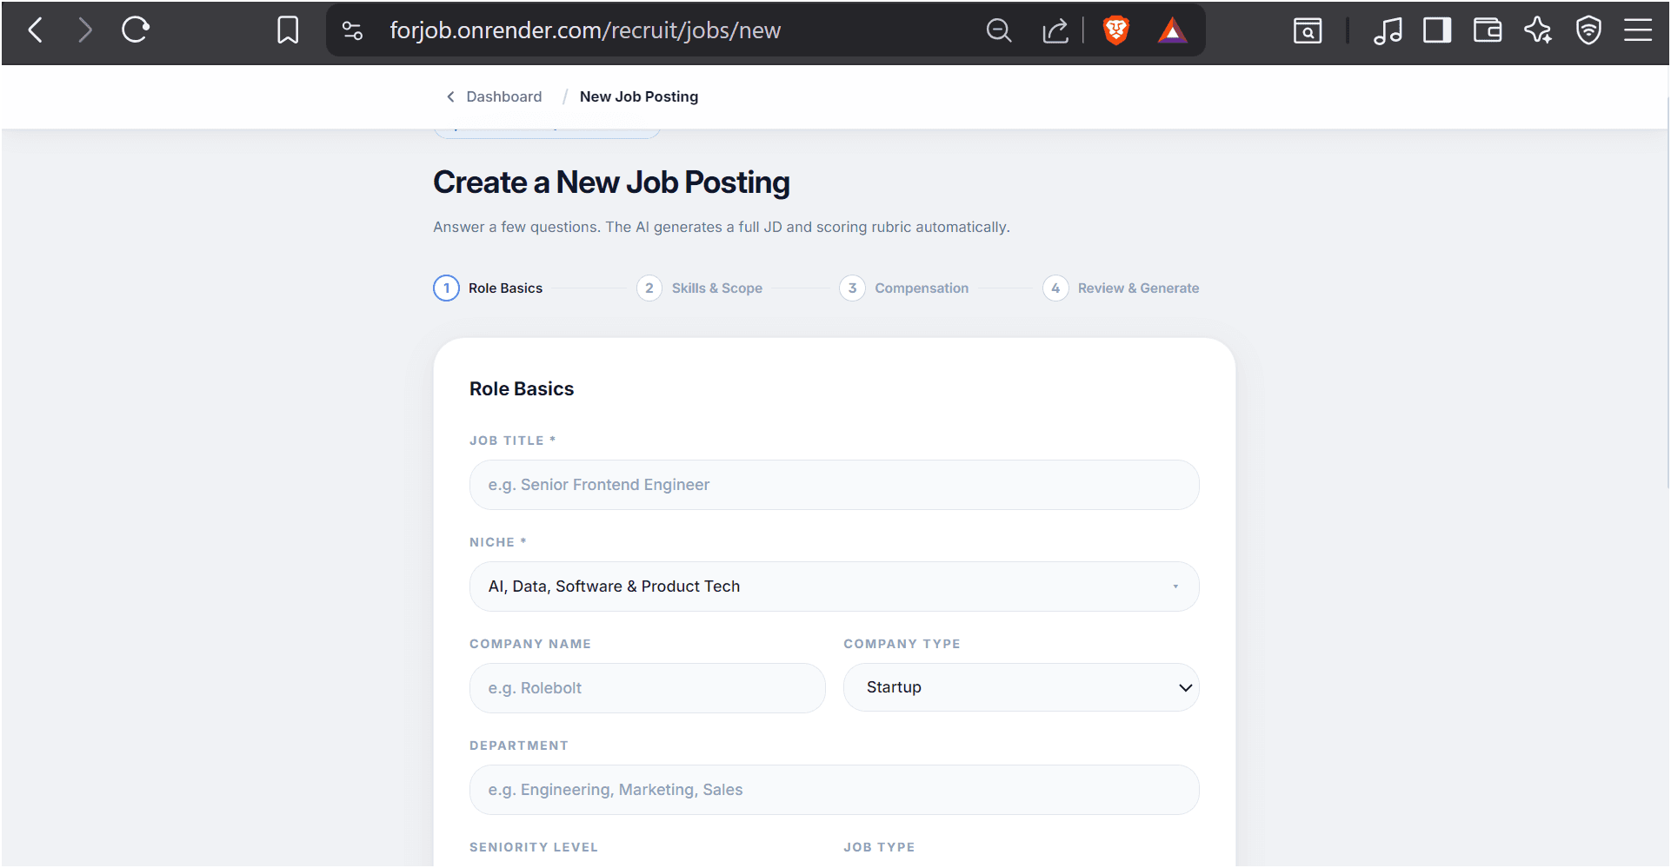
Task: Launch Leo AI sparkle icon
Action: coord(1538,30)
